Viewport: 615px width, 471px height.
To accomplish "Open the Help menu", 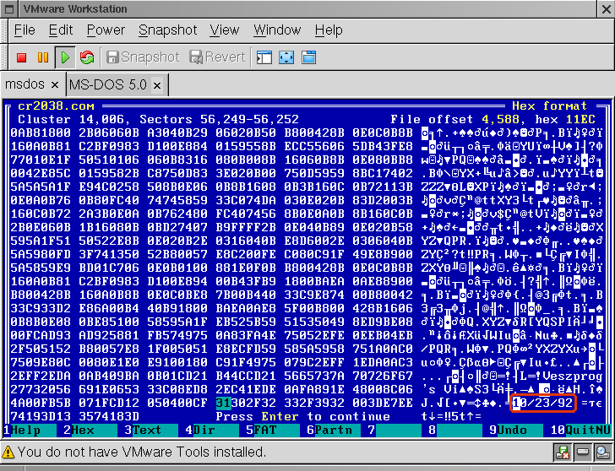I will point(329,30).
